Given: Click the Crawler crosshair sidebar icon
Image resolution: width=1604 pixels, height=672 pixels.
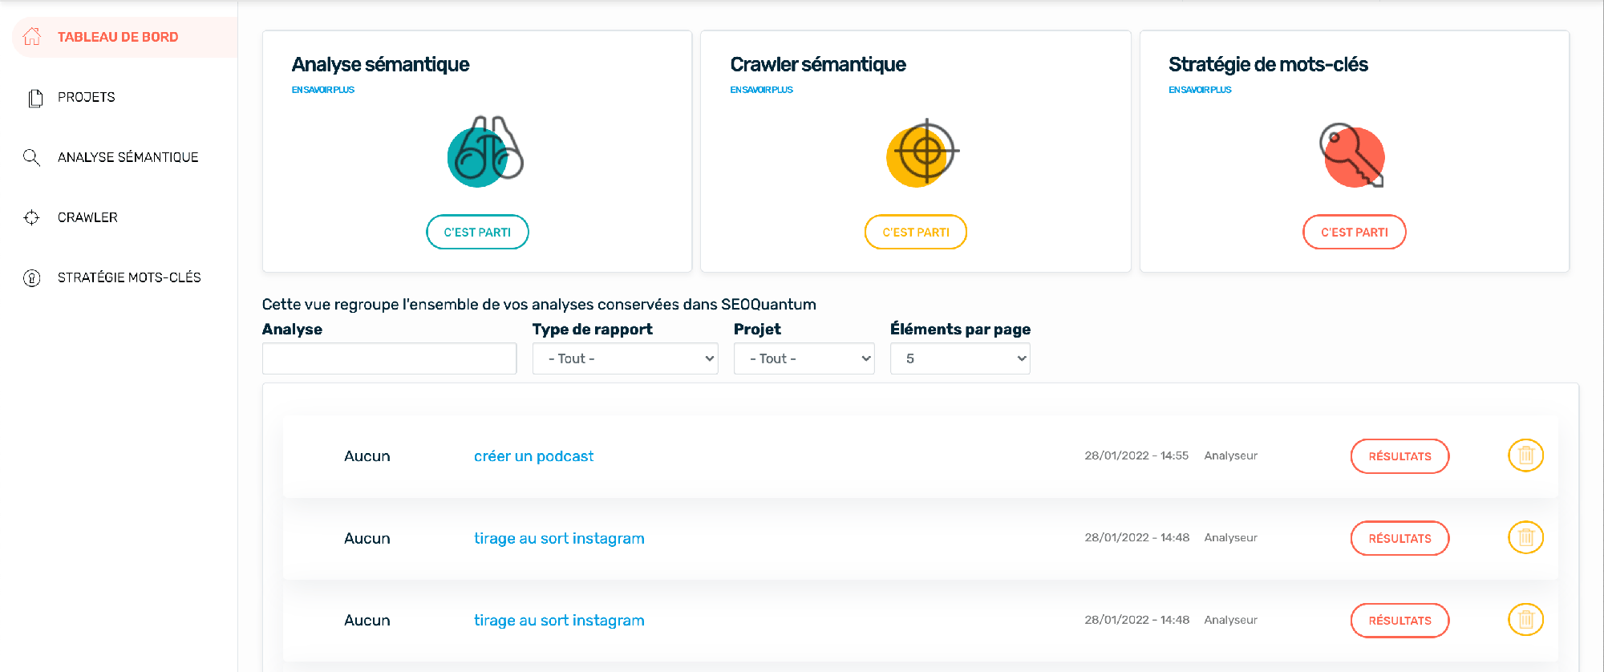Looking at the screenshot, I should click(31, 217).
